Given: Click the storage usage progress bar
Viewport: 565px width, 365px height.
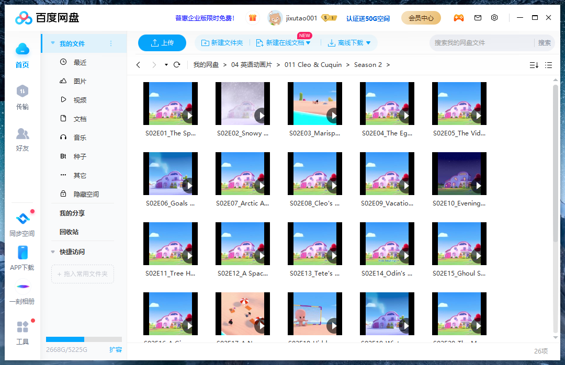Looking at the screenshot, I should coord(84,339).
